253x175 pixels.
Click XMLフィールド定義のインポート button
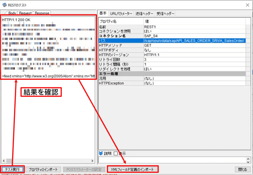pos(132,169)
